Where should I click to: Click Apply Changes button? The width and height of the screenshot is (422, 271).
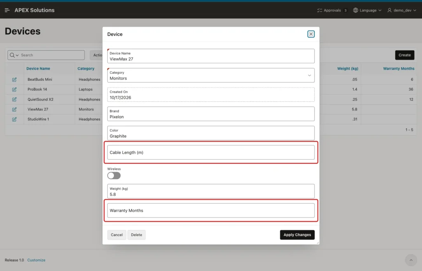297,235
